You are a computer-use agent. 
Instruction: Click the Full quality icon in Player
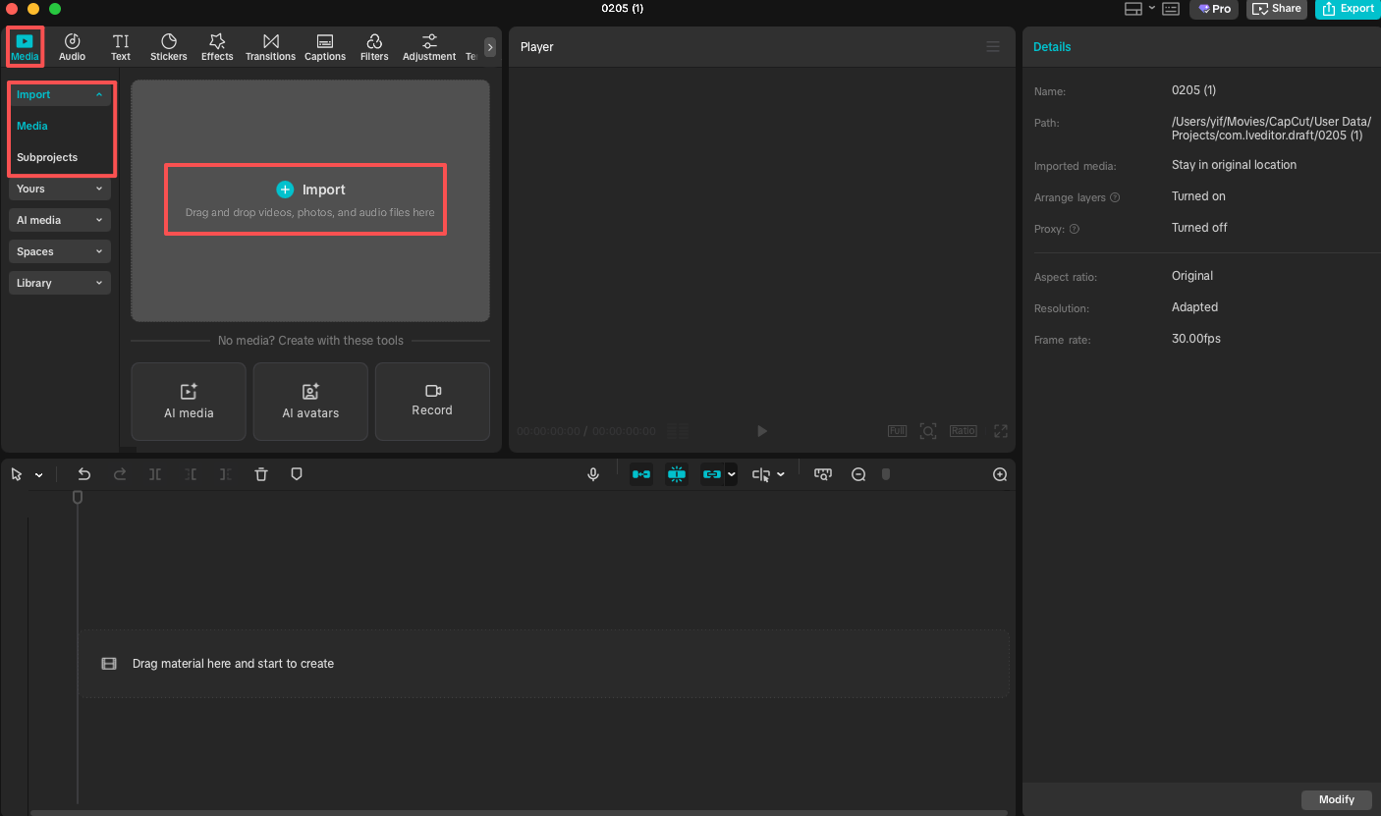897,431
